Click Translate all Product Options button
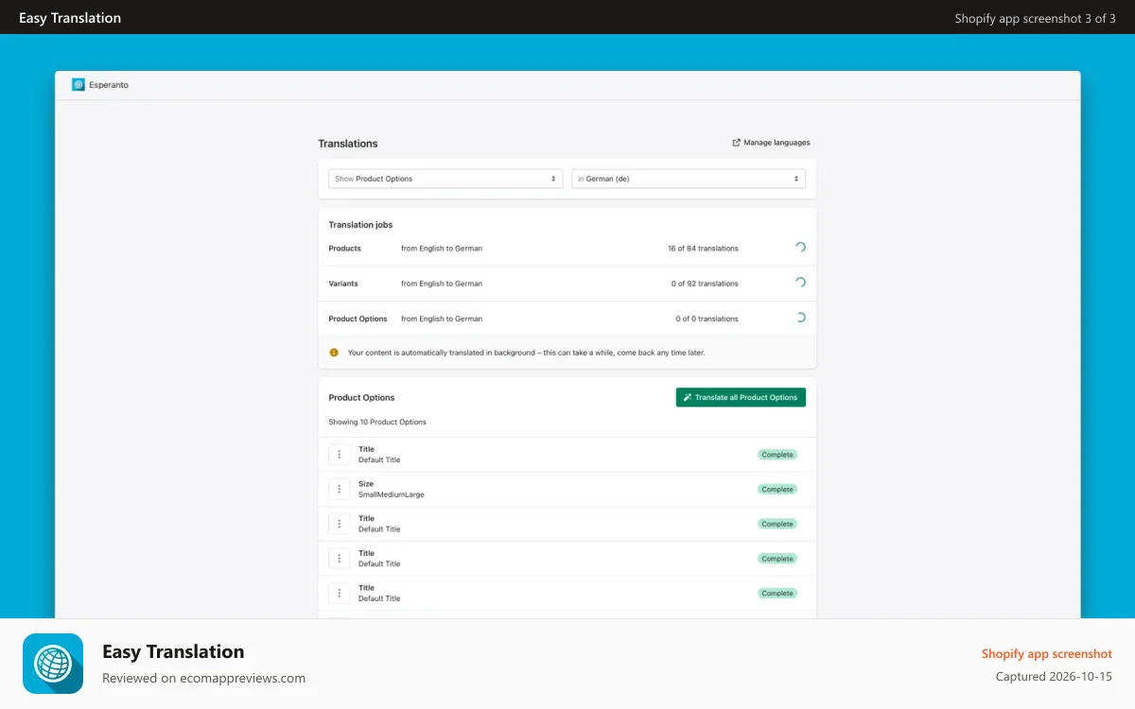 [x=741, y=397]
